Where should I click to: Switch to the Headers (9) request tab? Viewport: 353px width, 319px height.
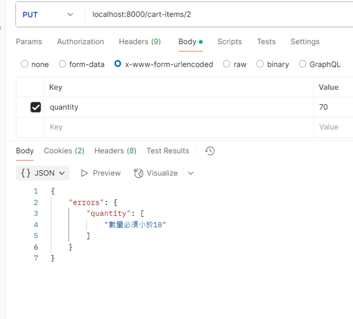[140, 42]
